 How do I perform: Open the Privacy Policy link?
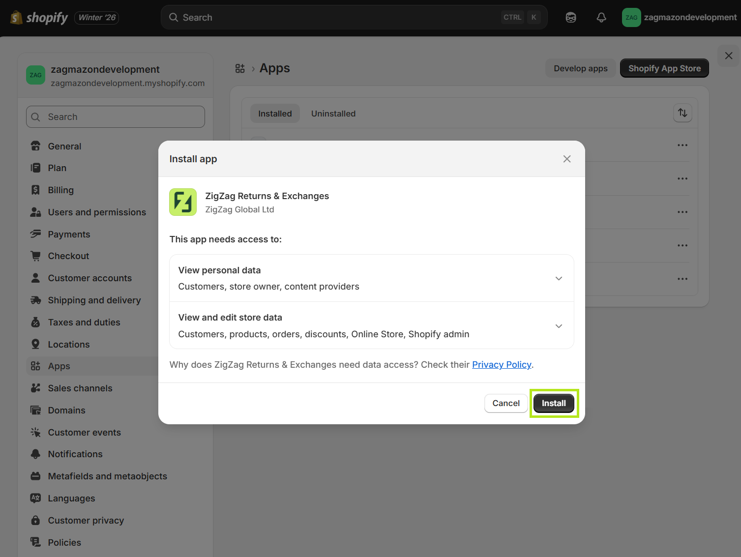[x=501, y=364]
